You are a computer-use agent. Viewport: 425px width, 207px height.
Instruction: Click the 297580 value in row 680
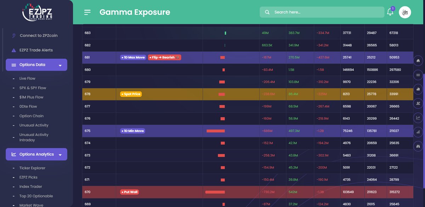[395, 70]
